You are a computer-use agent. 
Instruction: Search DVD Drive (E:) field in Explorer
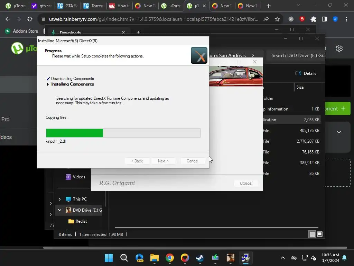pyautogui.click(x=296, y=56)
